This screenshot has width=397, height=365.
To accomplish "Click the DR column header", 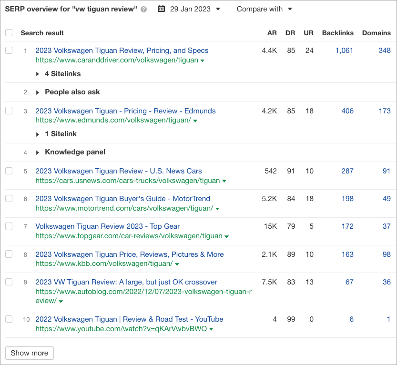I will click(x=290, y=33).
